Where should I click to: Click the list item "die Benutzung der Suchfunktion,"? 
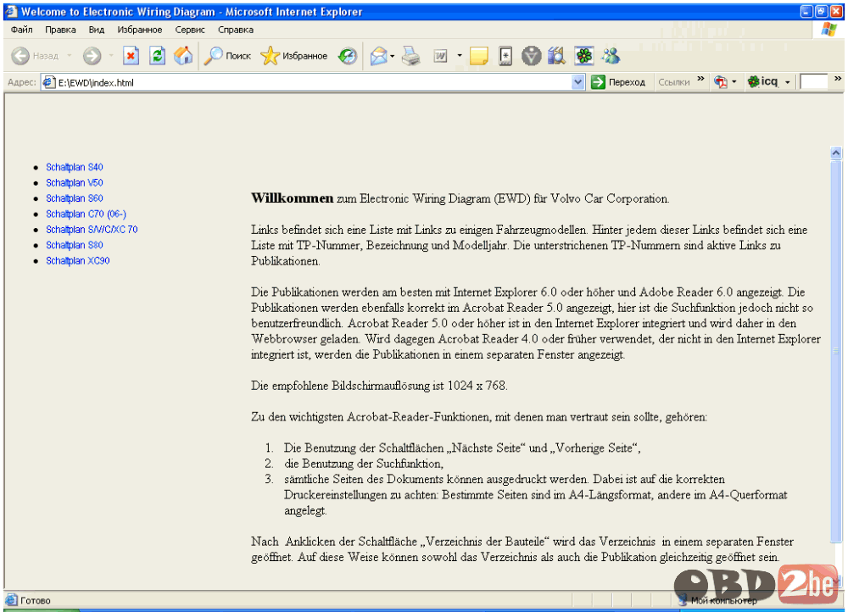[364, 464]
